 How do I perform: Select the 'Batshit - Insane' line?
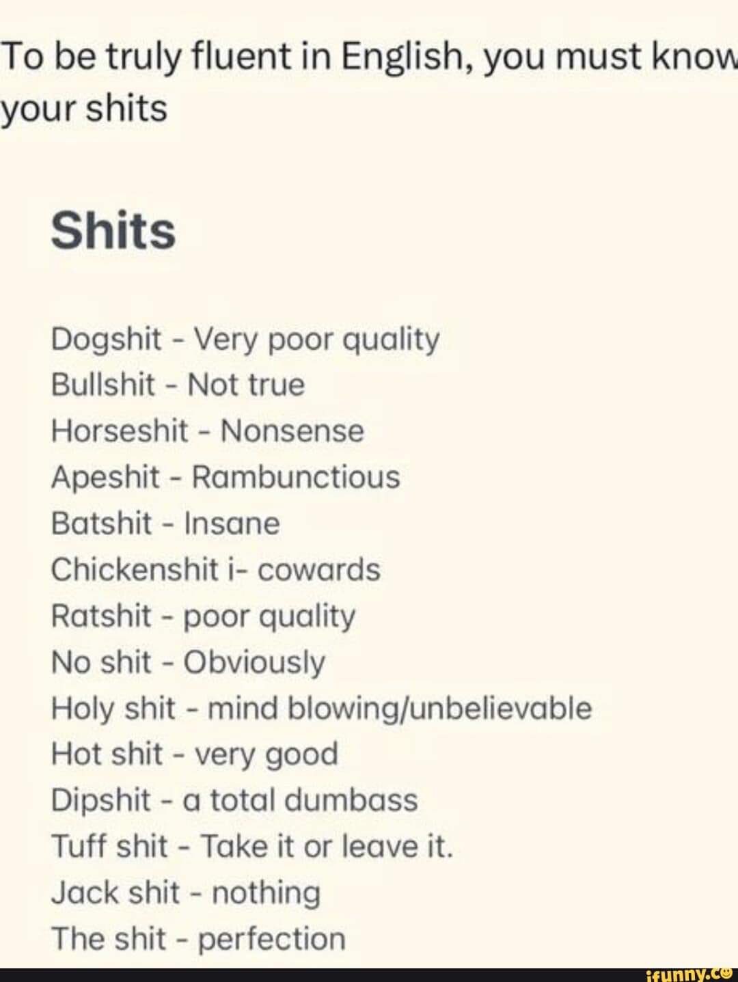click(165, 523)
